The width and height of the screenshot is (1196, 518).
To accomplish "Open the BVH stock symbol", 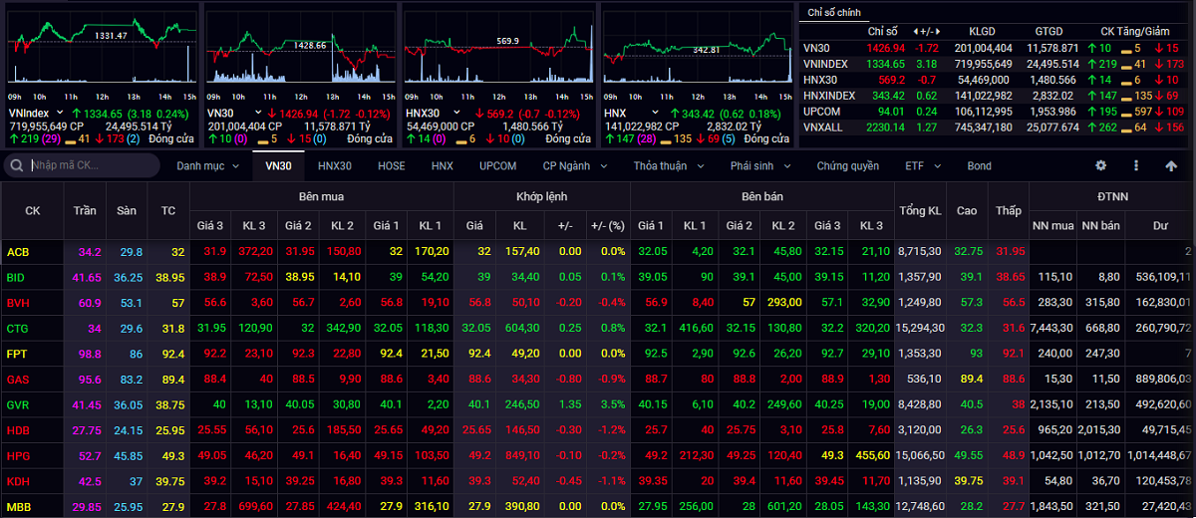I will pyautogui.click(x=18, y=302).
